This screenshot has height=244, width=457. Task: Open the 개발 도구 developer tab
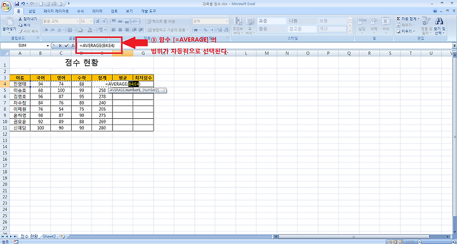pos(149,11)
